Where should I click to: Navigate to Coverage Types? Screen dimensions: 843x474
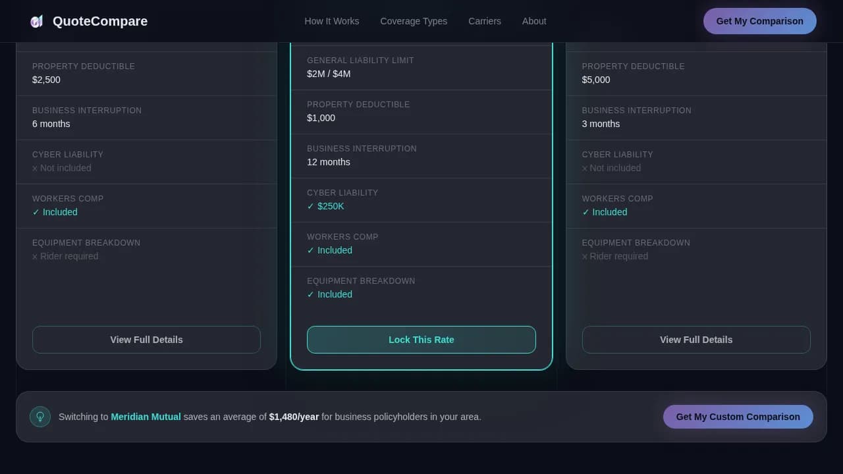point(414,21)
